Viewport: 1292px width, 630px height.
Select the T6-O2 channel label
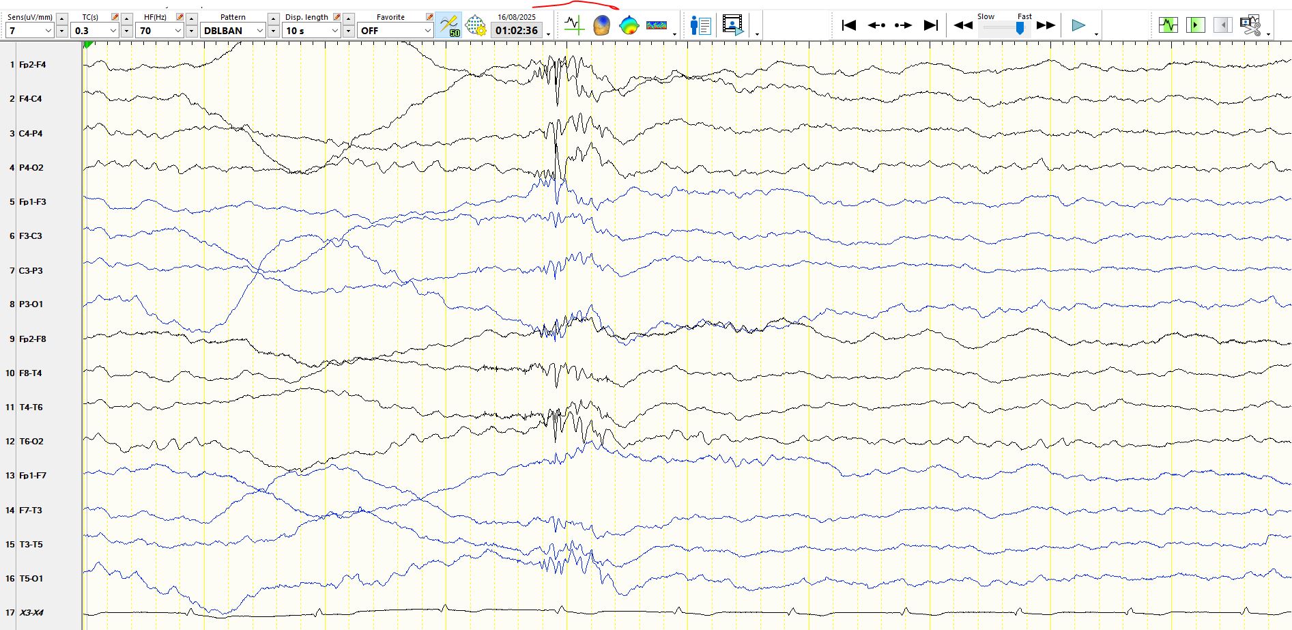click(31, 442)
